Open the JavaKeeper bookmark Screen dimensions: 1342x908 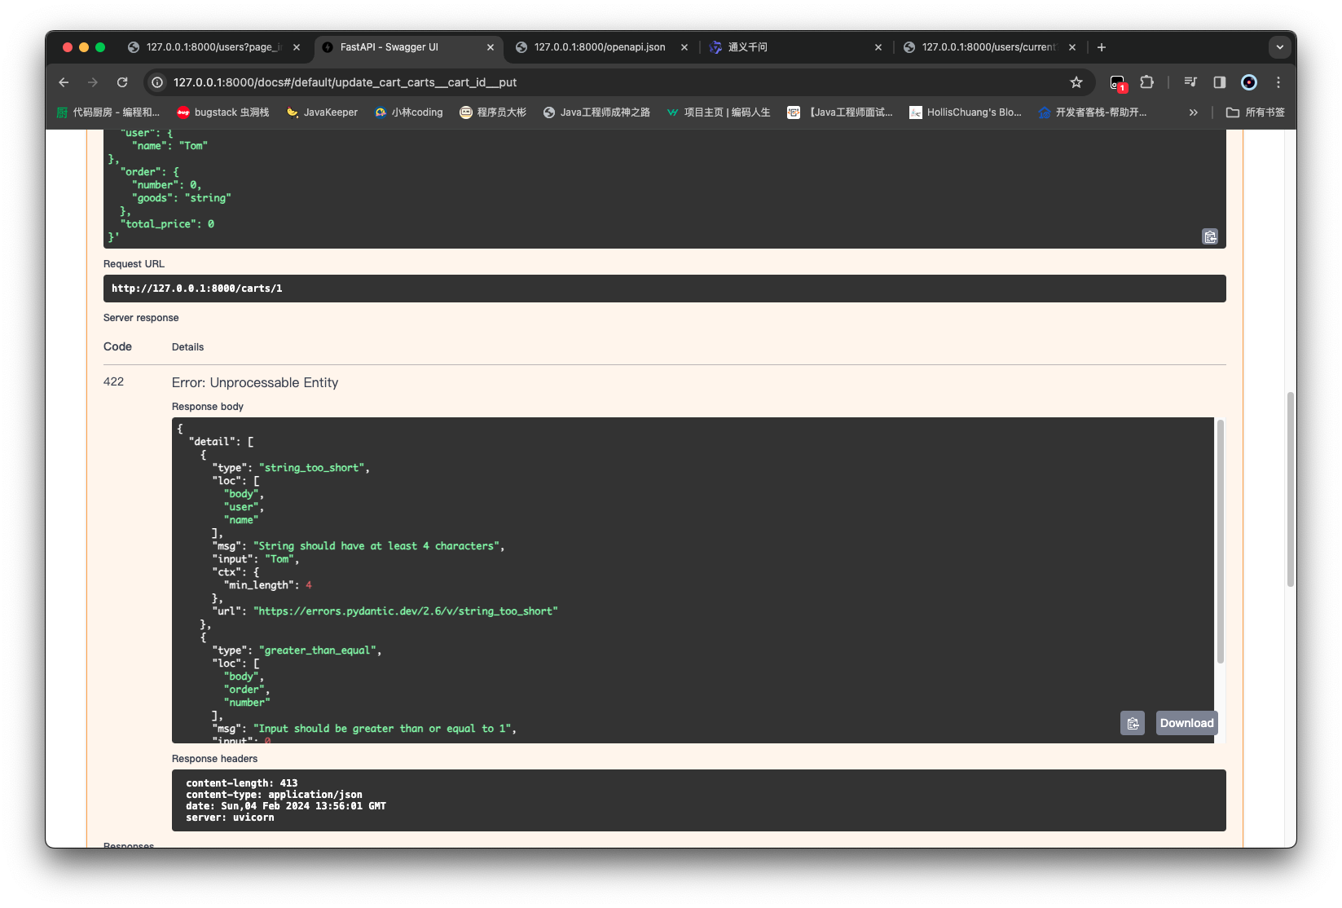pos(322,112)
